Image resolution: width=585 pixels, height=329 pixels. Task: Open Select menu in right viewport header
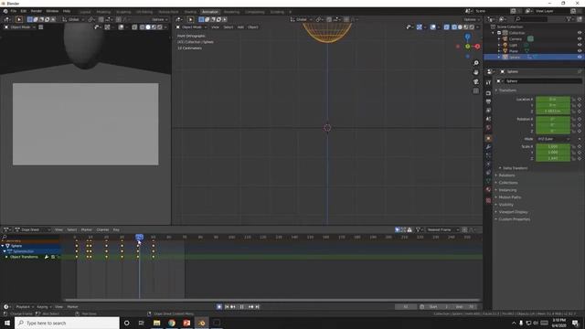click(229, 27)
